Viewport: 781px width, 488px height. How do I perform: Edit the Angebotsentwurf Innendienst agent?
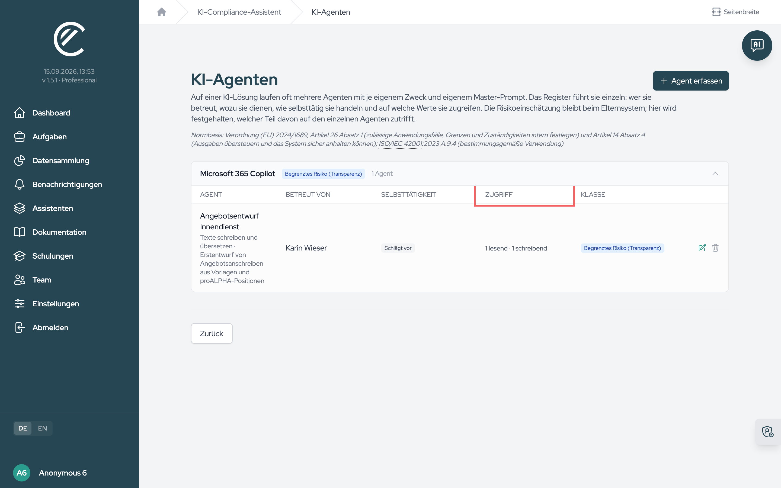[x=702, y=248]
